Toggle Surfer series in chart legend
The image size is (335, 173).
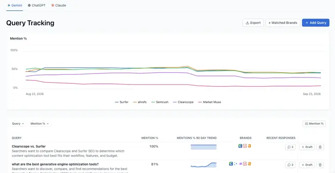click(122, 102)
